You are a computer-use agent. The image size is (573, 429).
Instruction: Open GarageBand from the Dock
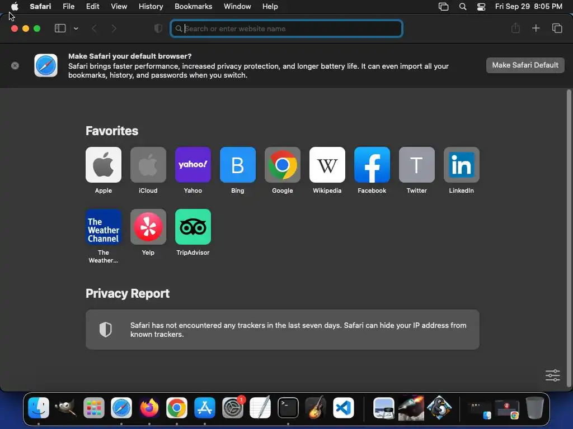[x=316, y=407]
